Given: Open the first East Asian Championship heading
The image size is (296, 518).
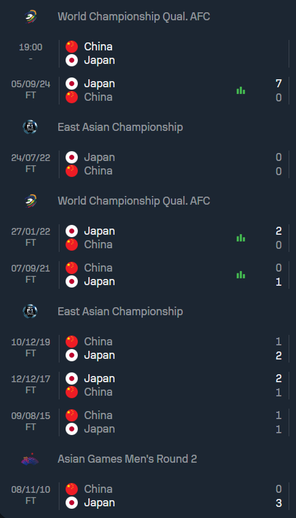Looking at the screenshot, I should (x=120, y=127).
